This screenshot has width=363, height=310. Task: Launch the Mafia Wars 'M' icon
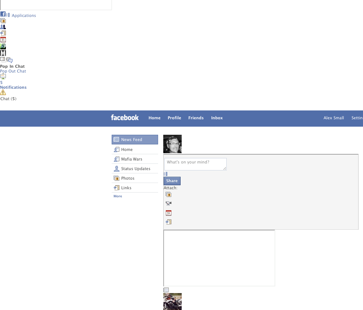[x=3, y=53]
